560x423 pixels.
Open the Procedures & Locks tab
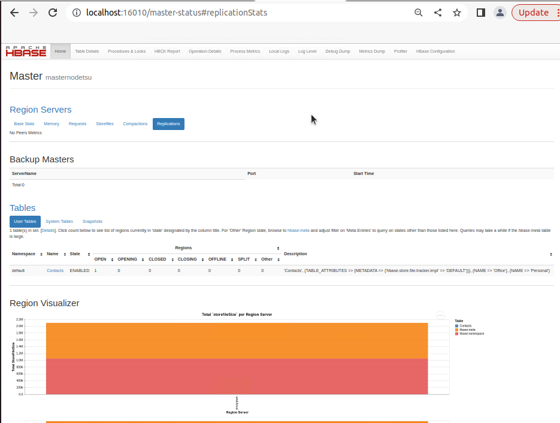coord(126,51)
